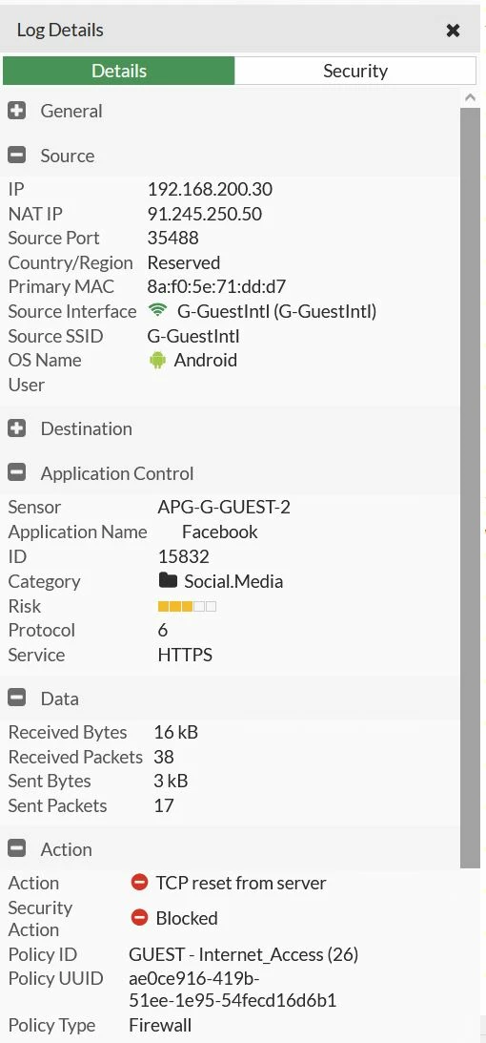The image size is (486, 1043).
Task: Click the scrollbar up arrow
Action: [470, 97]
